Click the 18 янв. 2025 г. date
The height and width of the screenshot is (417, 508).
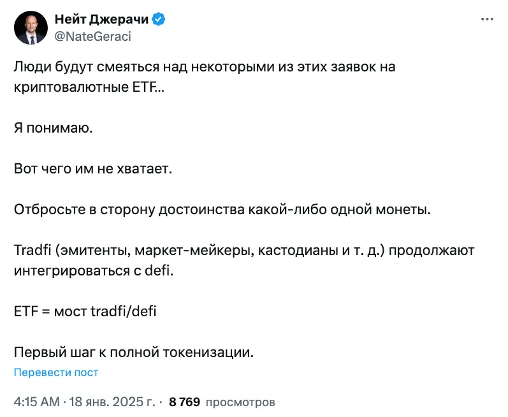pyautogui.click(x=112, y=402)
